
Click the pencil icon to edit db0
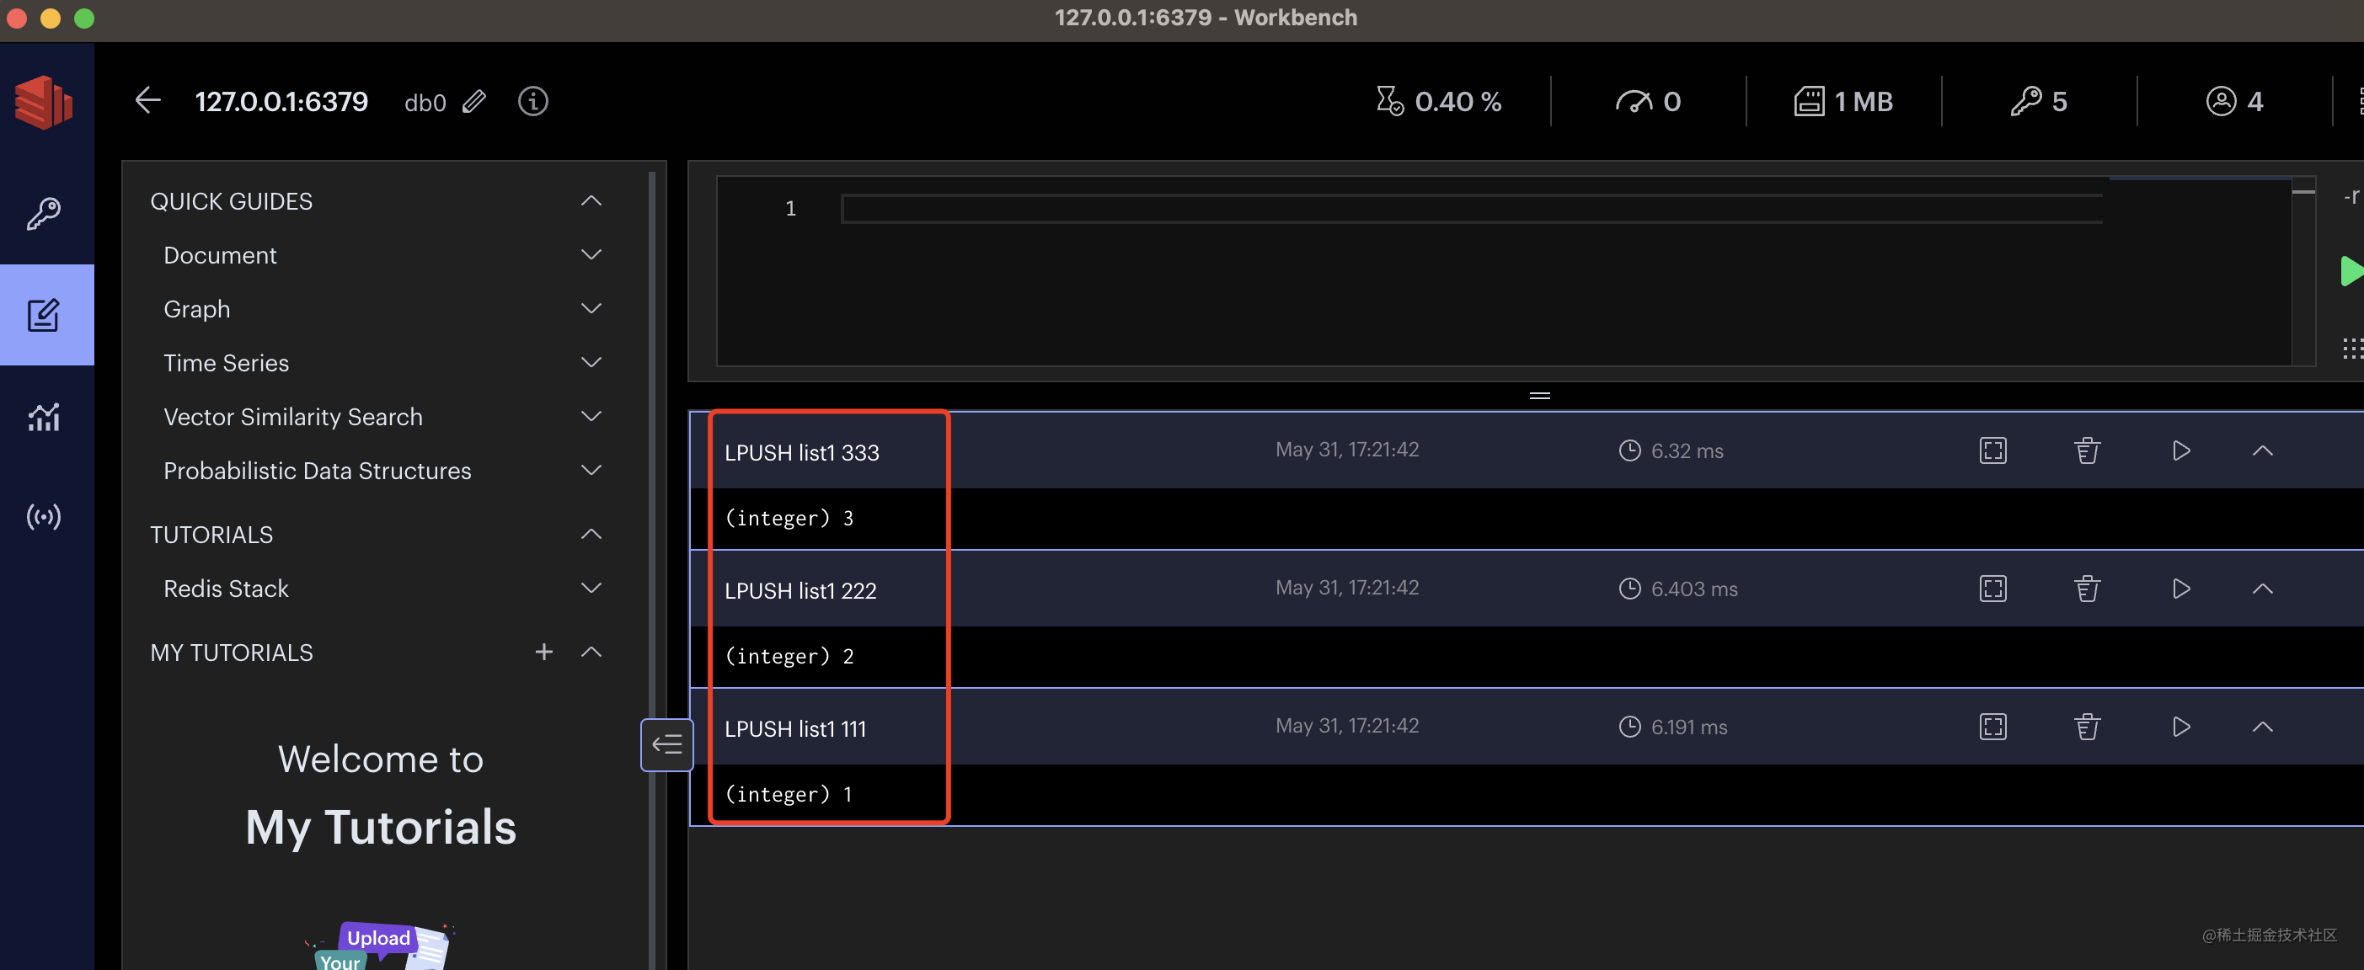pos(473,102)
